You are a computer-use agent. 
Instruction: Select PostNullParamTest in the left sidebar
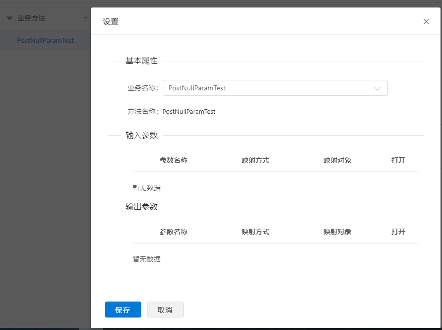[45, 40]
